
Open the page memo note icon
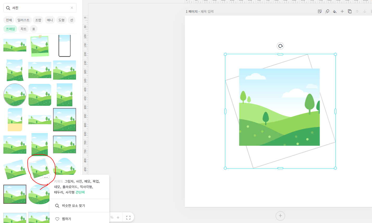(x=320, y=11)
